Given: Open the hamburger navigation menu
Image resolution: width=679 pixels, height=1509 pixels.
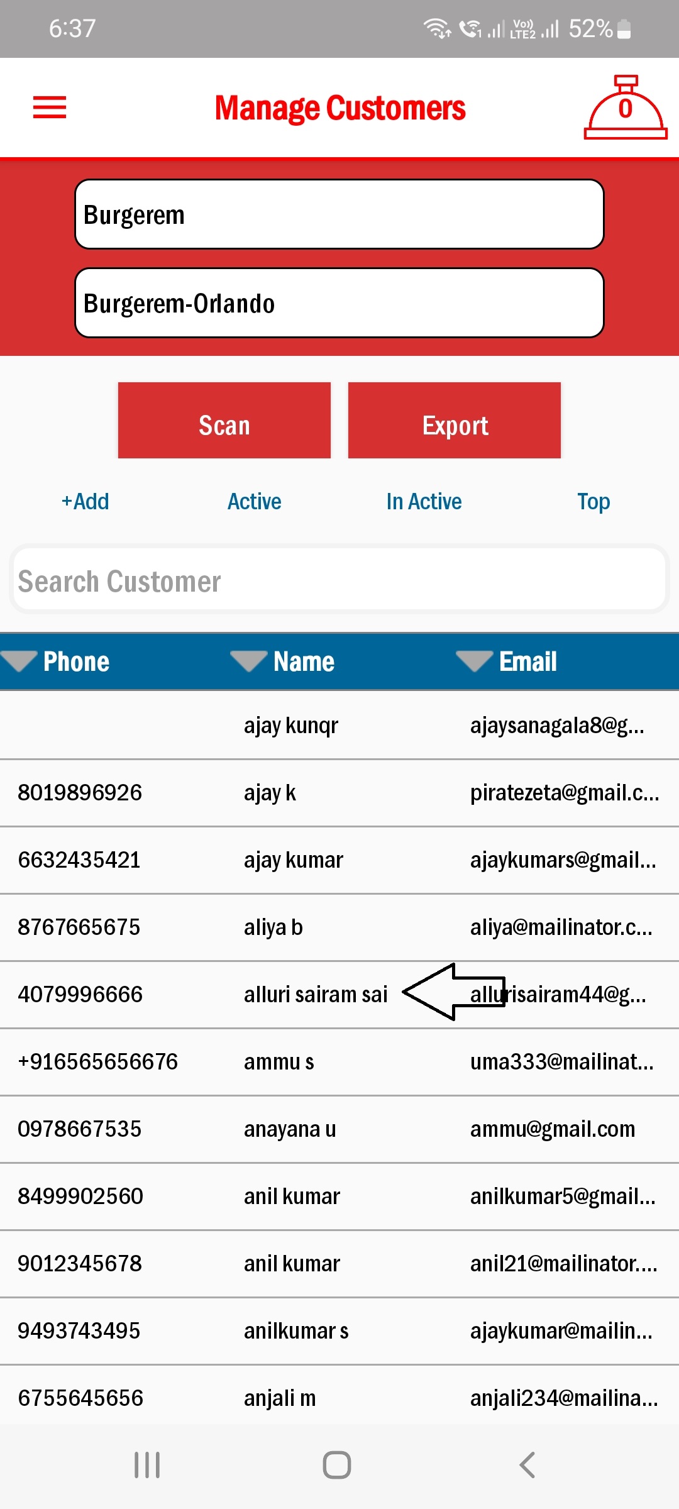Looking at the screenshot, I should 50,107.
